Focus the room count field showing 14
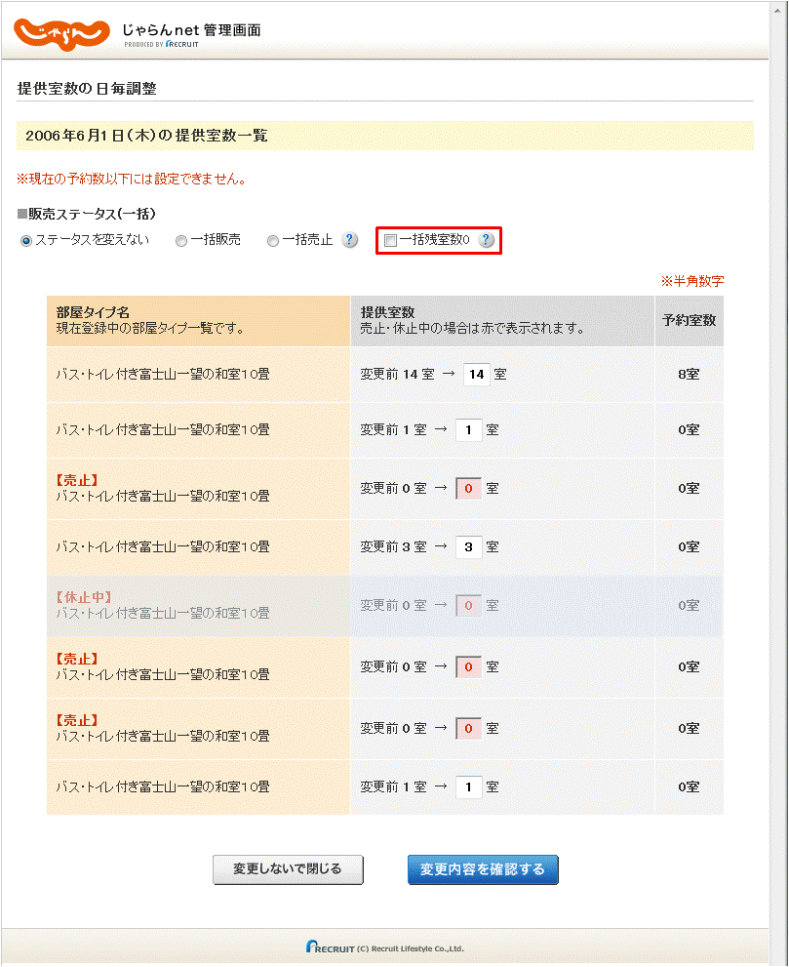Screen dimensions: 789x967 [x=476, y=375]
